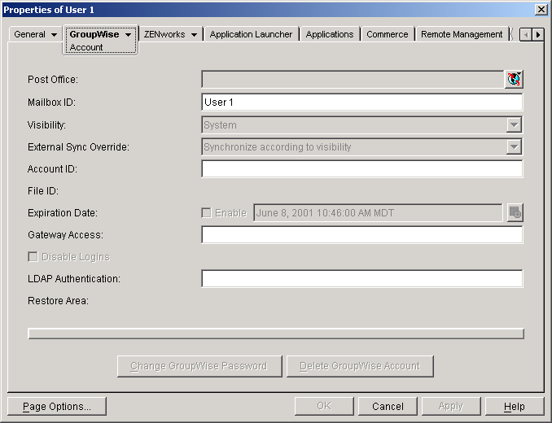552x423 pixels.
Task: Click the Apply button
Action: pyautogui.click(x=451, y=407)
